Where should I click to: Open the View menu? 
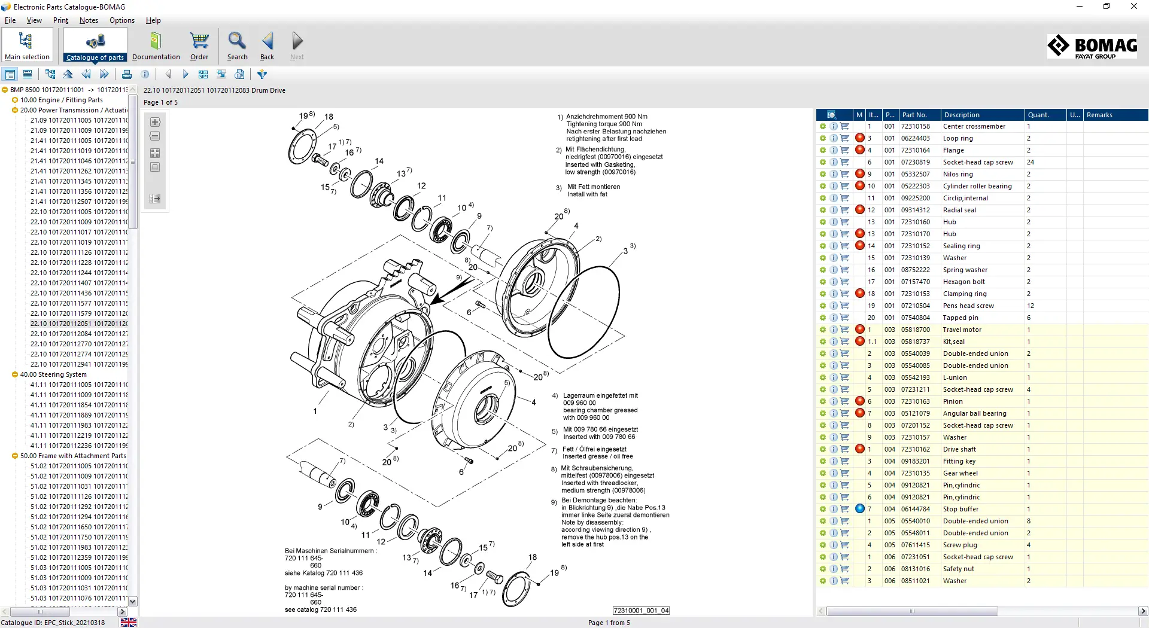(34, 20)
